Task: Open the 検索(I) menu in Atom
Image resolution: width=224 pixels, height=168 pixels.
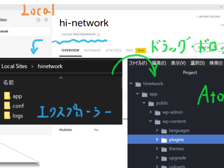Action: point(216,63)
